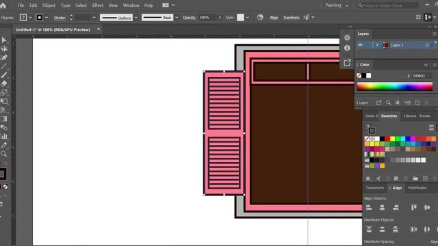Toggle visibility eye of Layer 1

coord(360,45)
